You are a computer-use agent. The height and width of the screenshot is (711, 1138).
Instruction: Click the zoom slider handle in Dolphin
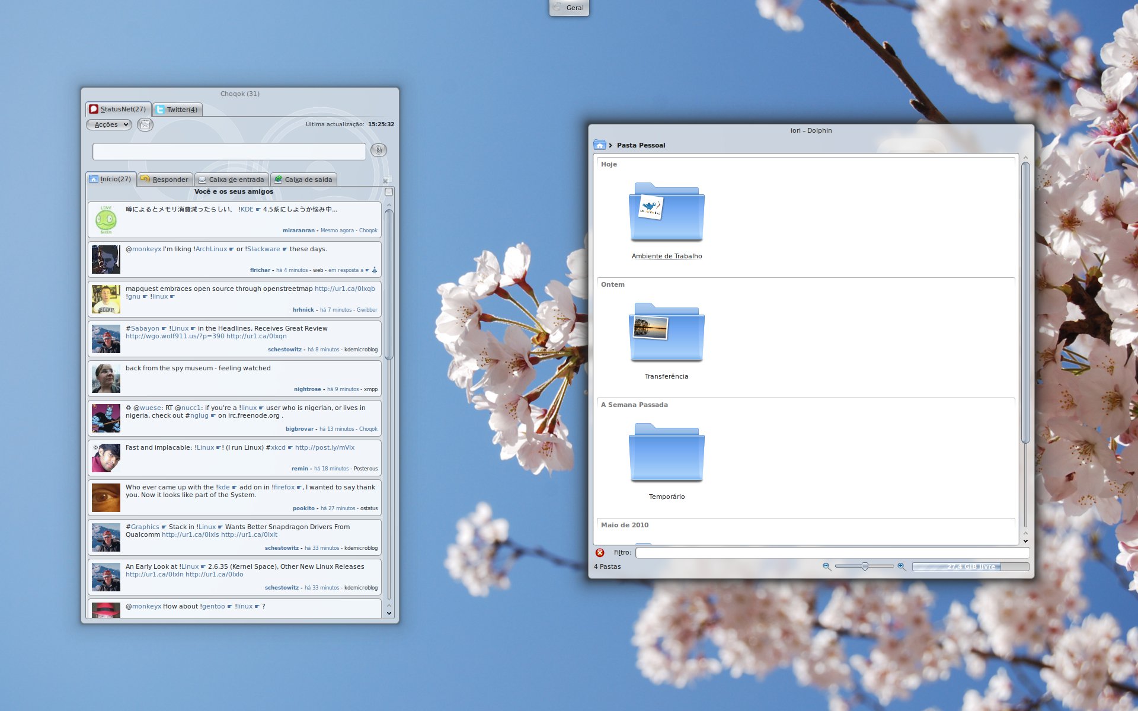click(865, 566)
